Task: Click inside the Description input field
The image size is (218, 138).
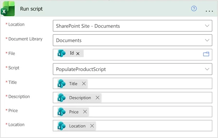Action: pos(133,98)
